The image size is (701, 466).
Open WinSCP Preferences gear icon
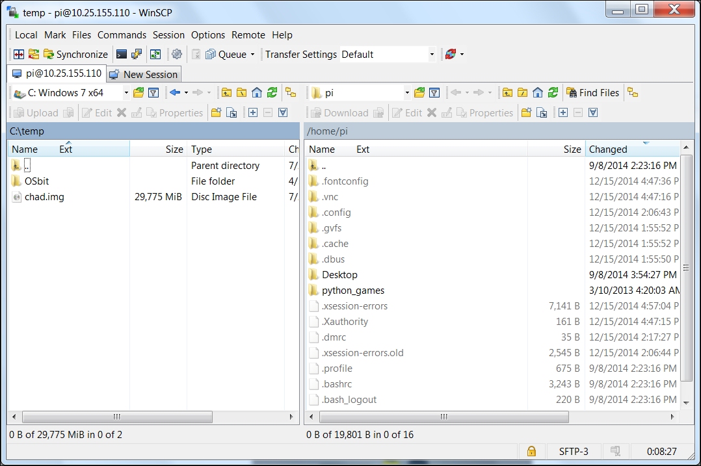(177, 55)
